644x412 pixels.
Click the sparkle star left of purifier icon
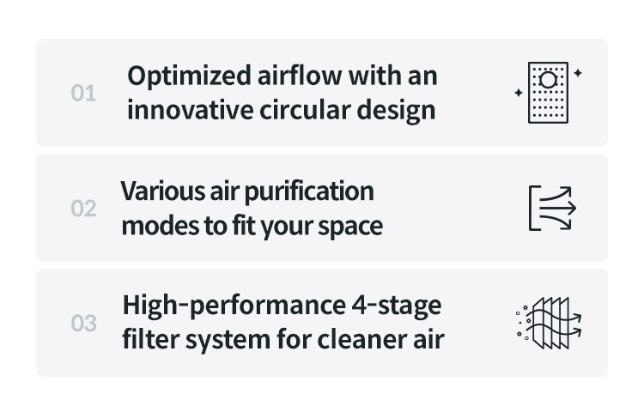518,92
